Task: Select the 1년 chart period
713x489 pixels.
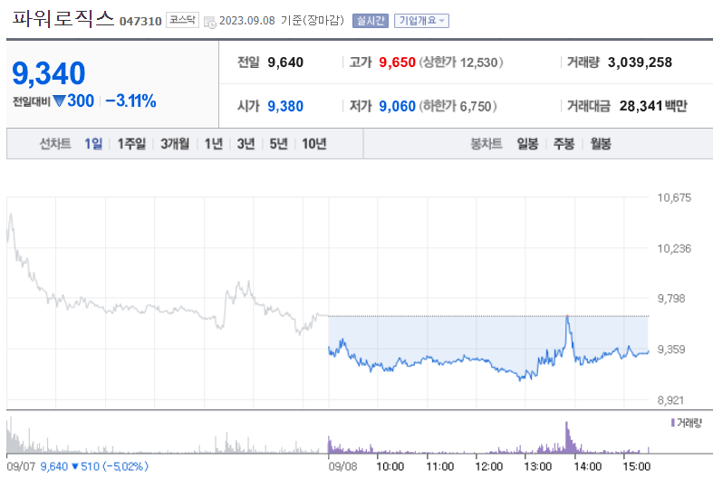Action: coord(213,144)
